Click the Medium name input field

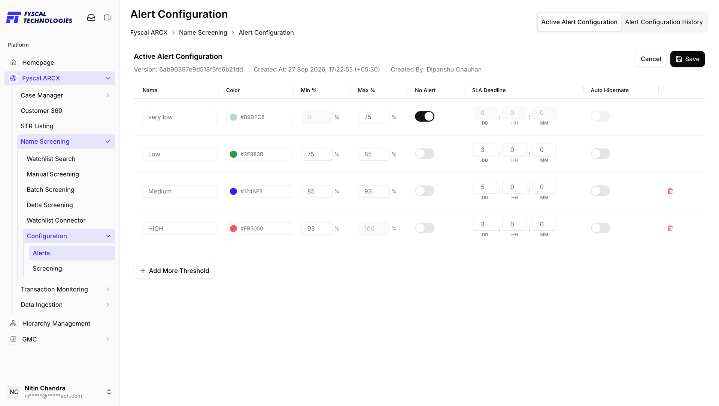pyautogui.click(x=180, y=191)
